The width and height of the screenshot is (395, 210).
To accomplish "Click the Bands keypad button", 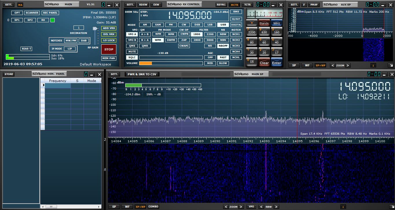I will (x=264, y=23).
